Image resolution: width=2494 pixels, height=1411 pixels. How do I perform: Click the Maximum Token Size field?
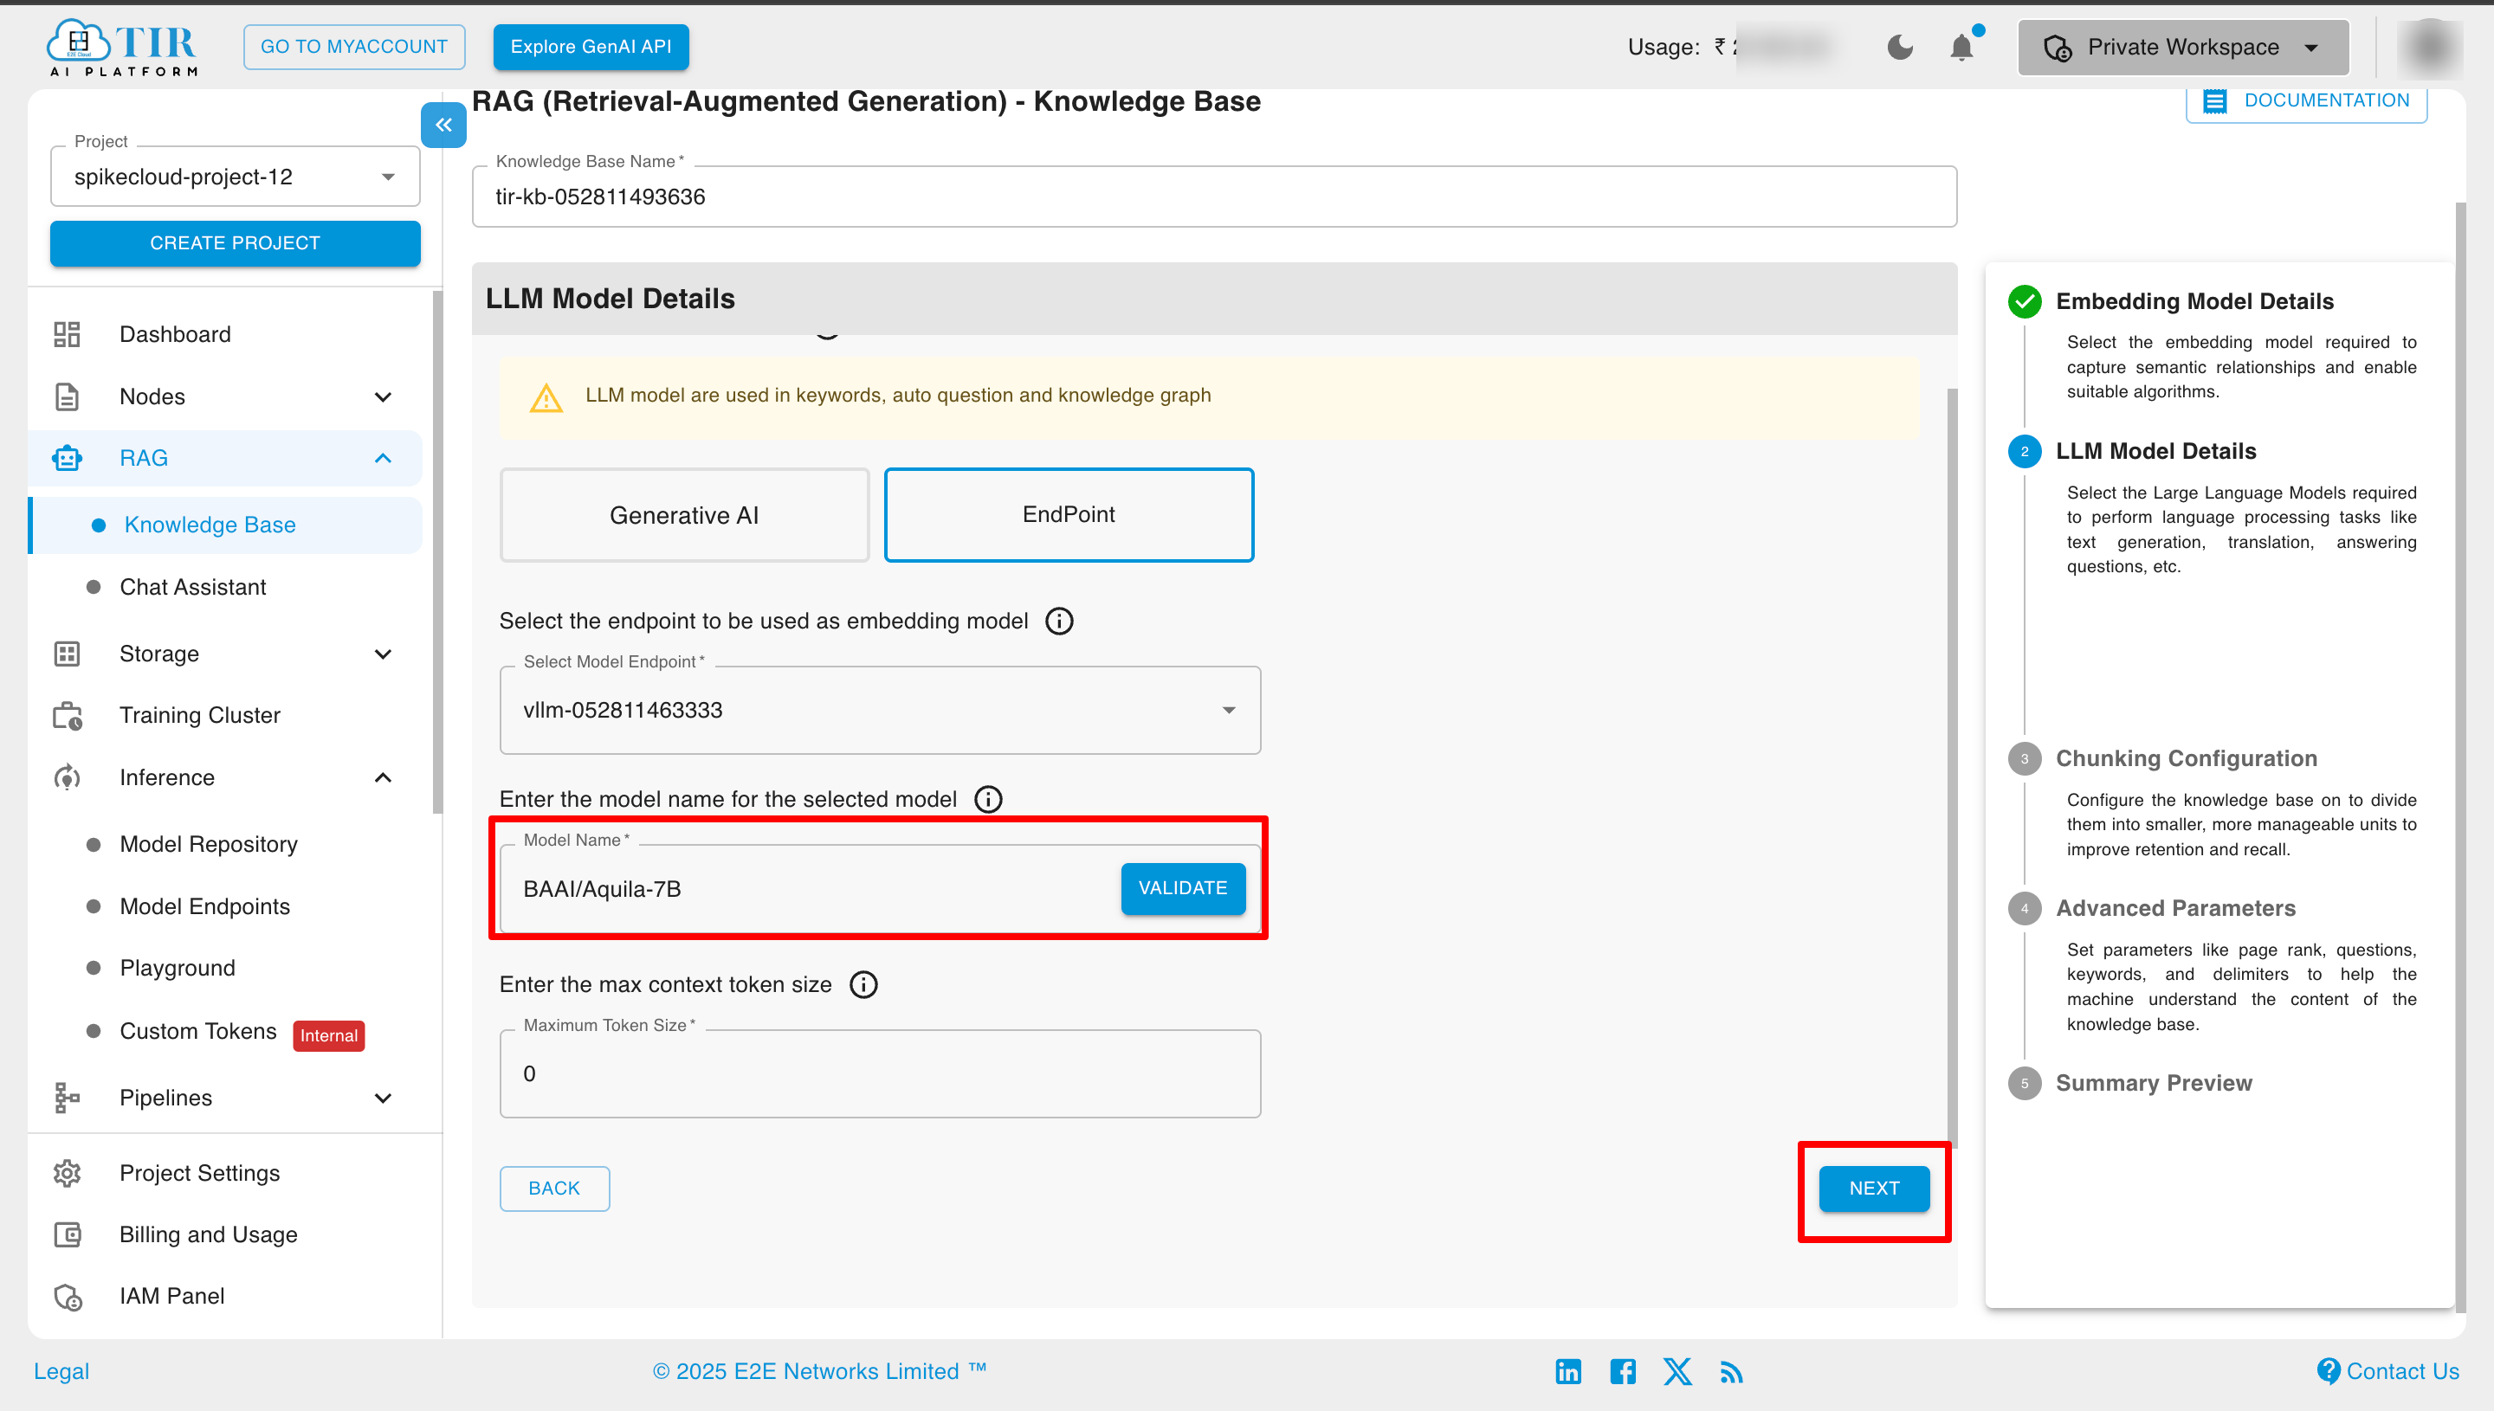click(x=879, y=1073)
